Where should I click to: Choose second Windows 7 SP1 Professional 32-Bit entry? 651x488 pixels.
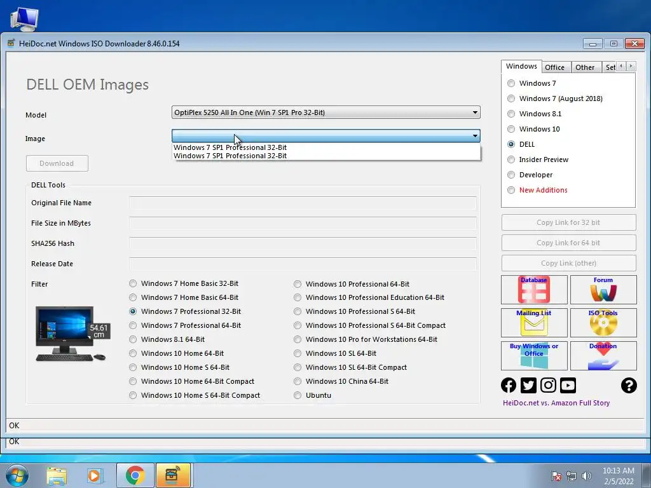[x=326, y=156]
